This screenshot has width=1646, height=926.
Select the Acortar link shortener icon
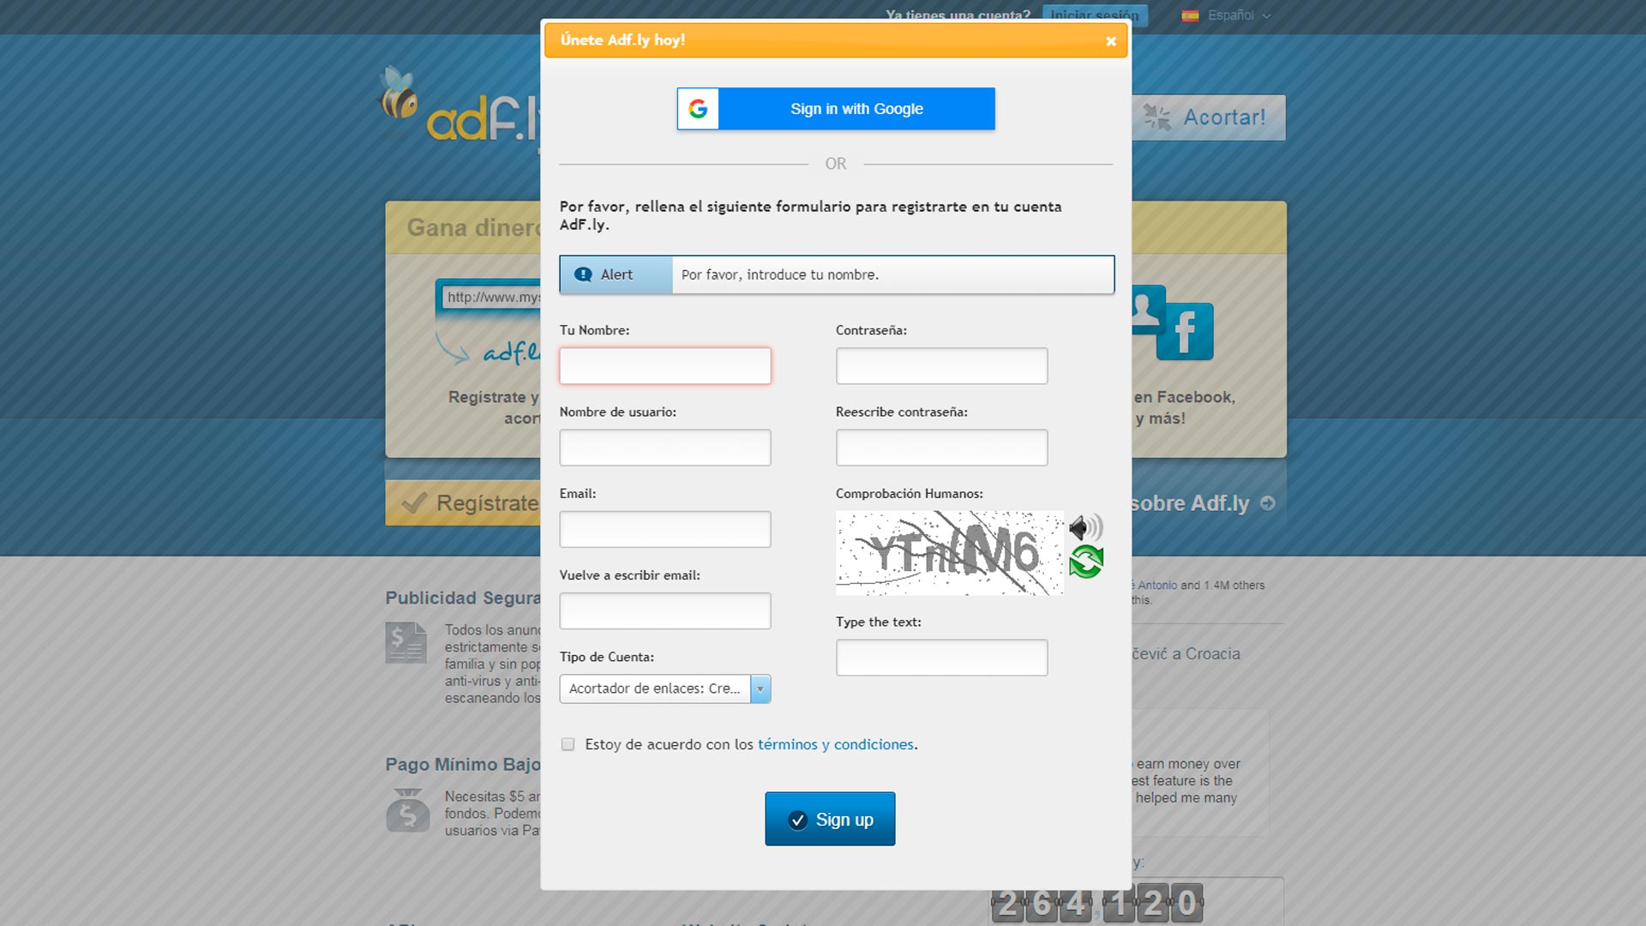(1156, 116)
